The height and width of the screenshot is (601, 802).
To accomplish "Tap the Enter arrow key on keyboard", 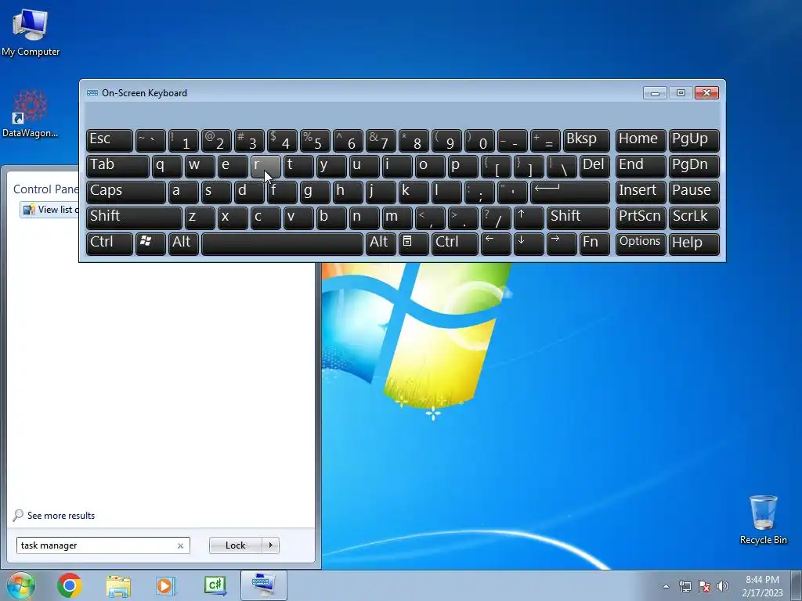I will [570, 193].
